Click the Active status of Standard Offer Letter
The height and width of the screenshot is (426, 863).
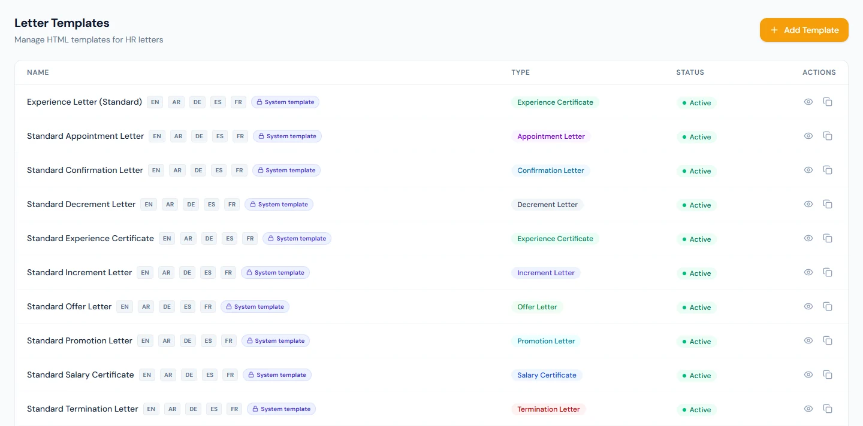pos(696,307)
